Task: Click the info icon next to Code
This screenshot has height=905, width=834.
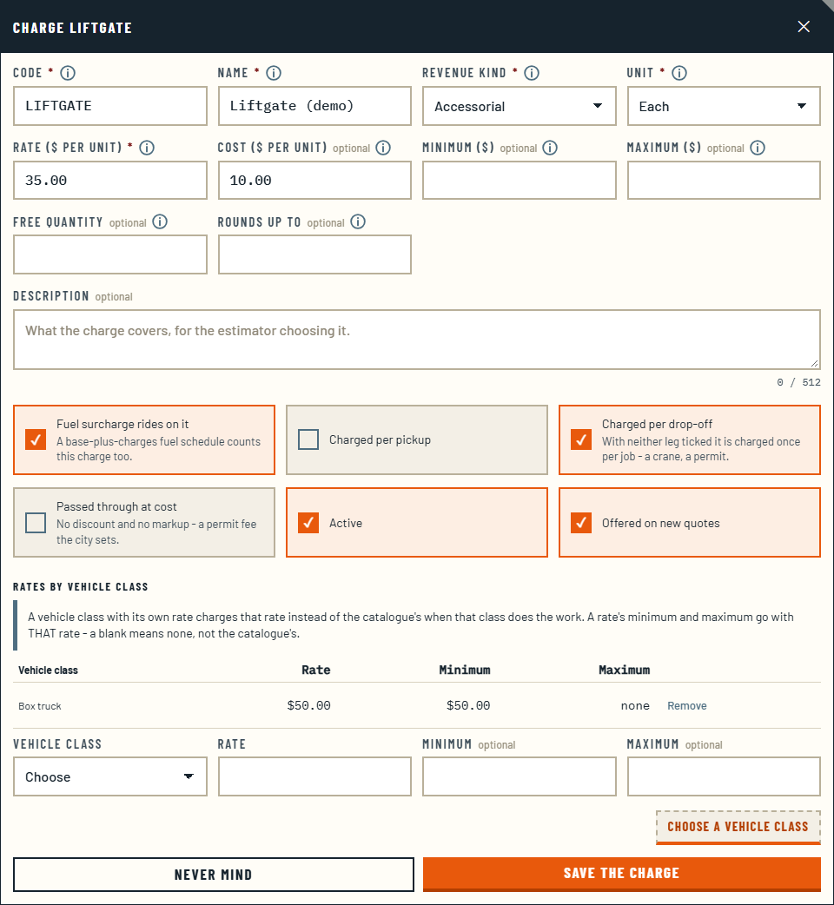Action: 68,73
